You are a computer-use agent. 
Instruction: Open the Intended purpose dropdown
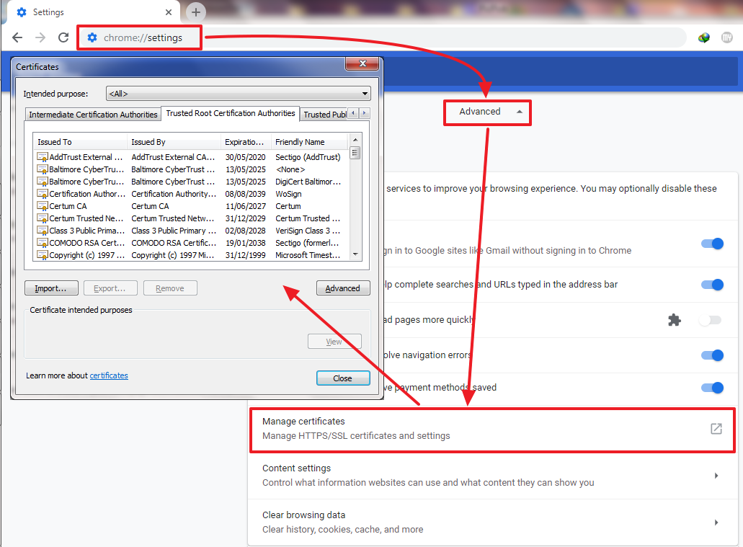pos(239,94)
